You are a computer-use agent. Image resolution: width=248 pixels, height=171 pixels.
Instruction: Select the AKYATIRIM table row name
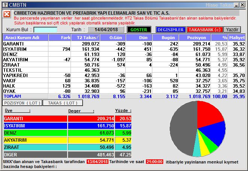click(x=15, y=59)
